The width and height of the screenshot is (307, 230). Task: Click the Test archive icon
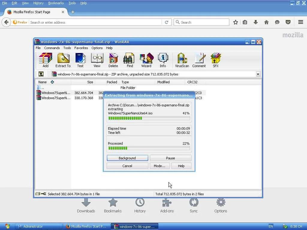[x=80, y=60]
